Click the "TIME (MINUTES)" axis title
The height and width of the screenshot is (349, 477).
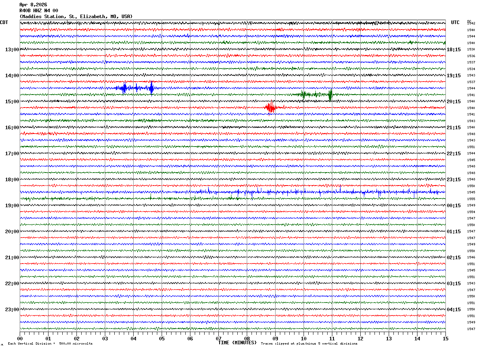(237, 343)
